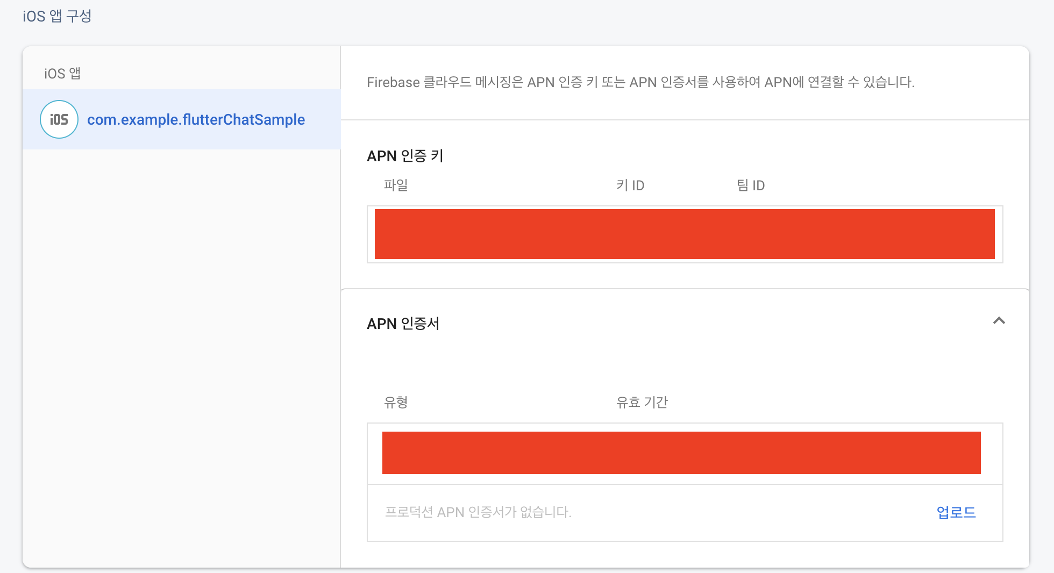This screenshot has width=1054, height=573.
Task: Click the iOS app circle icon
Action: click(x=59, y=119)
